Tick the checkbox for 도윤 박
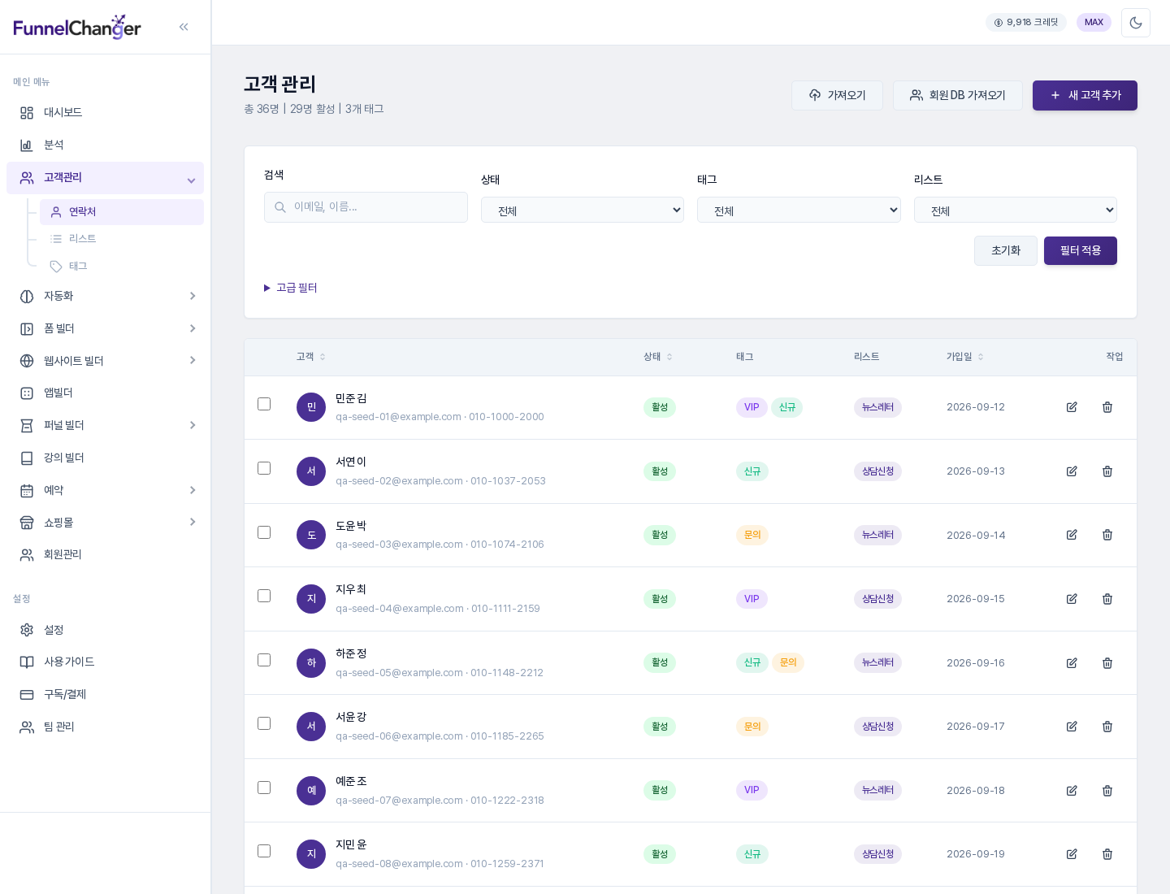This screenshot has height=894, width=1170. (264, 532)
